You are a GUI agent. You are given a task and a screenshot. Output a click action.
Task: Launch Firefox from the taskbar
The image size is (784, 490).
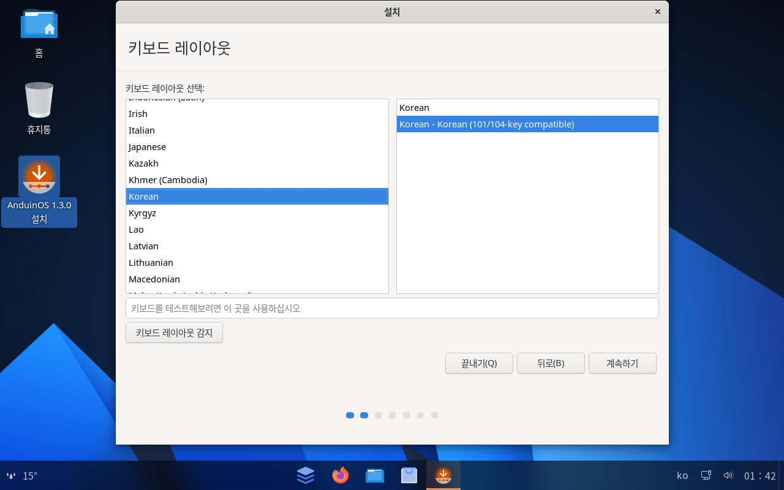[340, 475]
